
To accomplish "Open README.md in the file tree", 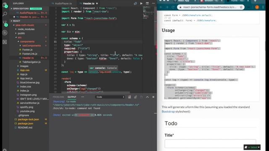I will tap(25, 128).
